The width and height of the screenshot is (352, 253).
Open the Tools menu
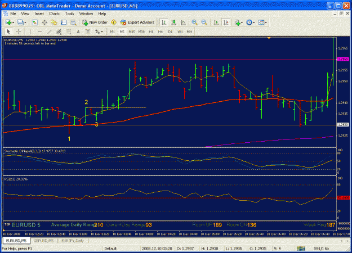(x=69, y=13)
